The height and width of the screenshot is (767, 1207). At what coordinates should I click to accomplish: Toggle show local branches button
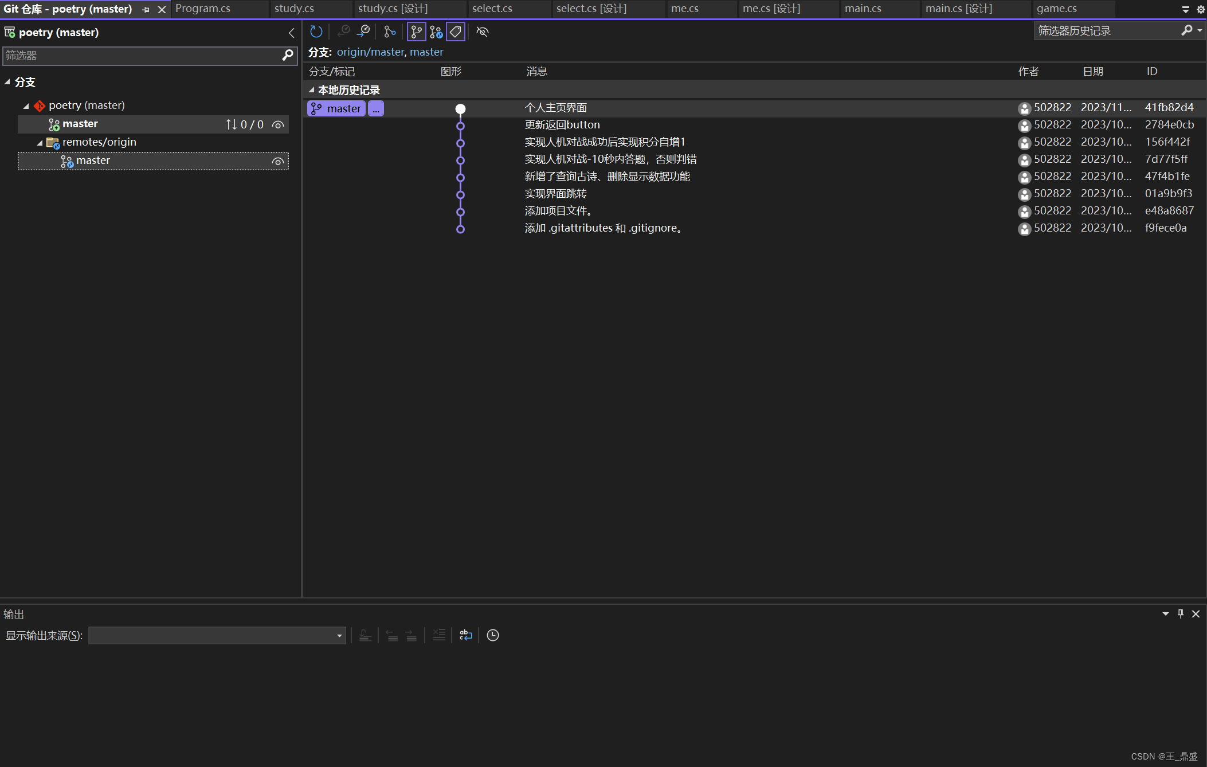pyautogui.click(x=417, y=32)
